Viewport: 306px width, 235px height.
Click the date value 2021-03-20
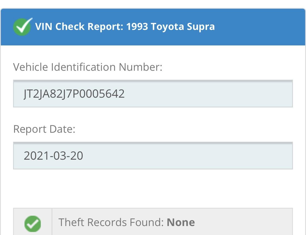[53, 156]
